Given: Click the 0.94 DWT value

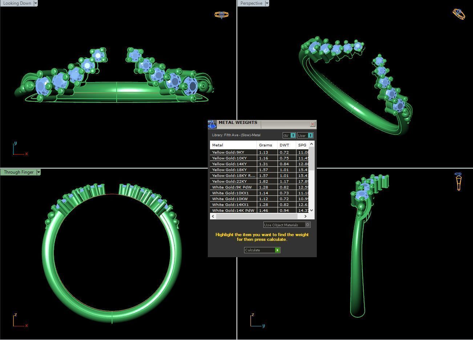Looking at the screenshot, I should (x=284, y=210).
